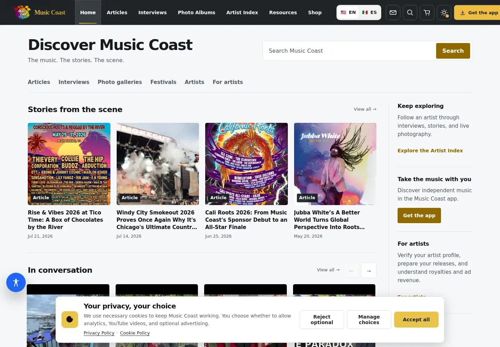Image resolution: width=500 pixels, height=347 pixels.
Task: Click the 'Take the music with you' heading
Action: (x=434, y=179)
